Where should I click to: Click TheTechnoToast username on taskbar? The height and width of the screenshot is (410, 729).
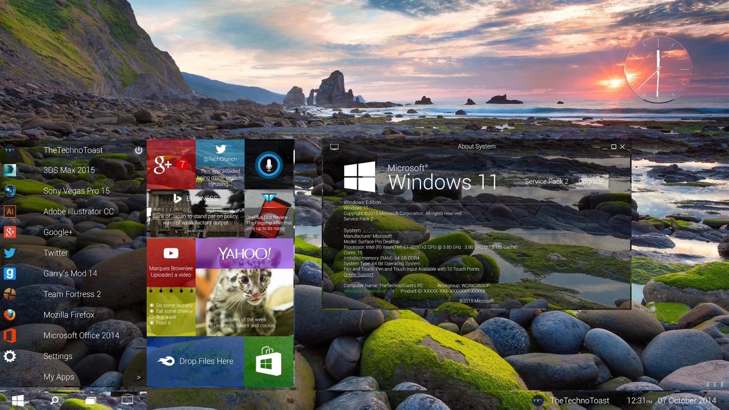tap(580, 401)
